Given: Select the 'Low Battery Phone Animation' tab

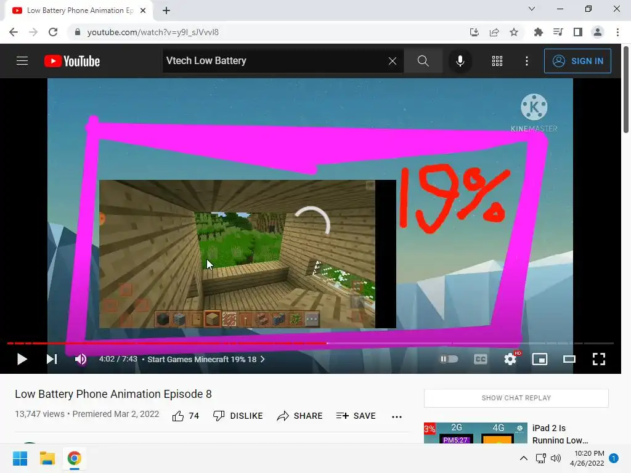Looking at the screenshot, I should point(79,10).
